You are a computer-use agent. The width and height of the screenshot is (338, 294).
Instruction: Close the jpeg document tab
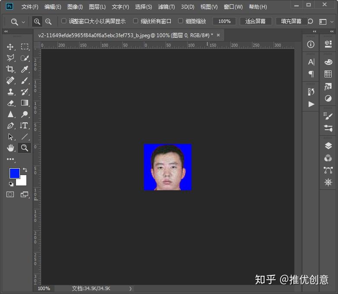point(218,35)
